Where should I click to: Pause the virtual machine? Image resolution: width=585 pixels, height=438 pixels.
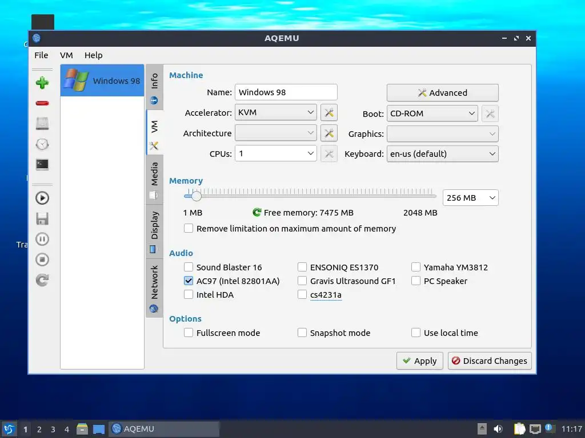(x=42, y=239)
